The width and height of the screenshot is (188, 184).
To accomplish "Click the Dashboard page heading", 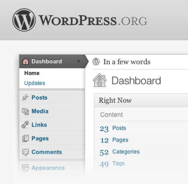I will point(136,80).
